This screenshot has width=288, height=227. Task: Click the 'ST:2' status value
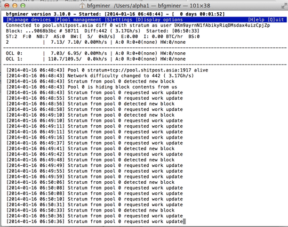(x=11, y=37)
